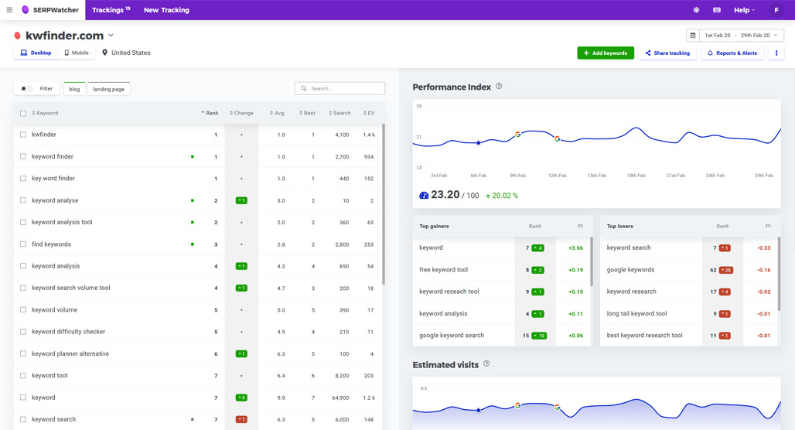795x430 pixels.
Task: Click the 6th Feb data point on Performance chart
Action: 478,143
